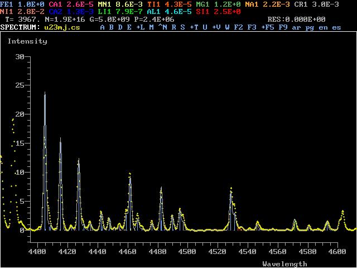The width and height of the screenshot is (357, 268).
Task: Select the TI1 value 4.3E-5
Action: coord(178,4)
